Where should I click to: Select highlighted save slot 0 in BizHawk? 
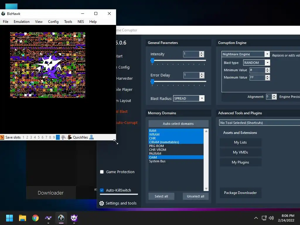point(58,137)
